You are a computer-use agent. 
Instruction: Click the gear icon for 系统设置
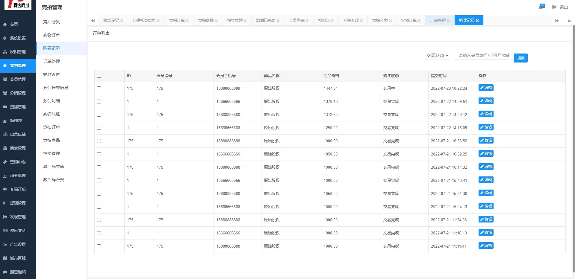[5, 38]
